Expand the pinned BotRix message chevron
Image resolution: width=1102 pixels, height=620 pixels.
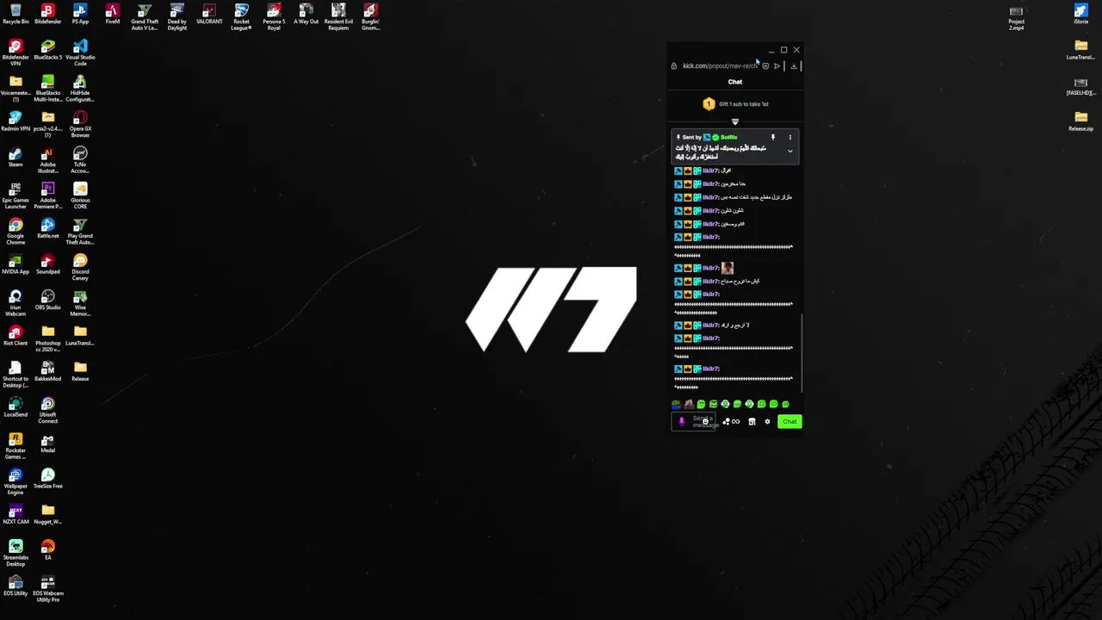(789, 152)
